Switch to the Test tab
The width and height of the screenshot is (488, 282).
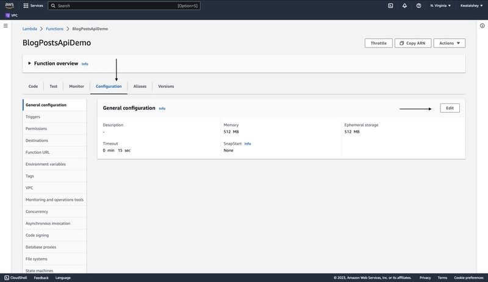pyautogui.click(x=54, y=86)
